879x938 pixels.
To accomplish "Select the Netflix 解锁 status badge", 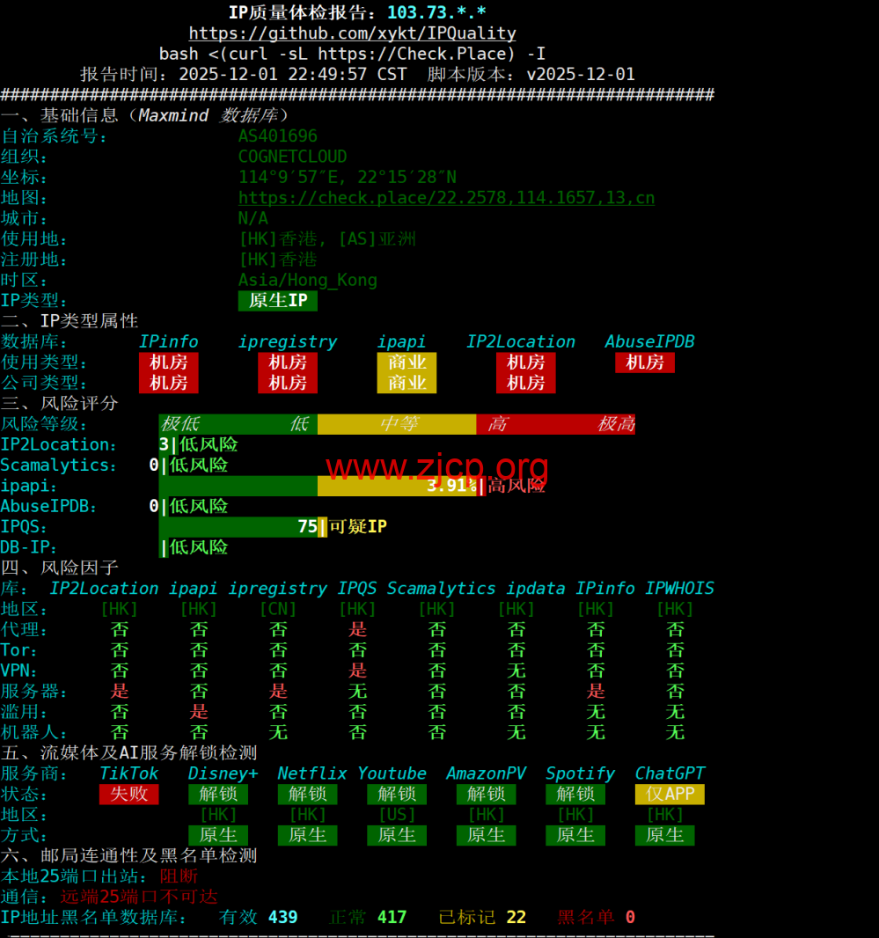I will (x=307, y=794).
